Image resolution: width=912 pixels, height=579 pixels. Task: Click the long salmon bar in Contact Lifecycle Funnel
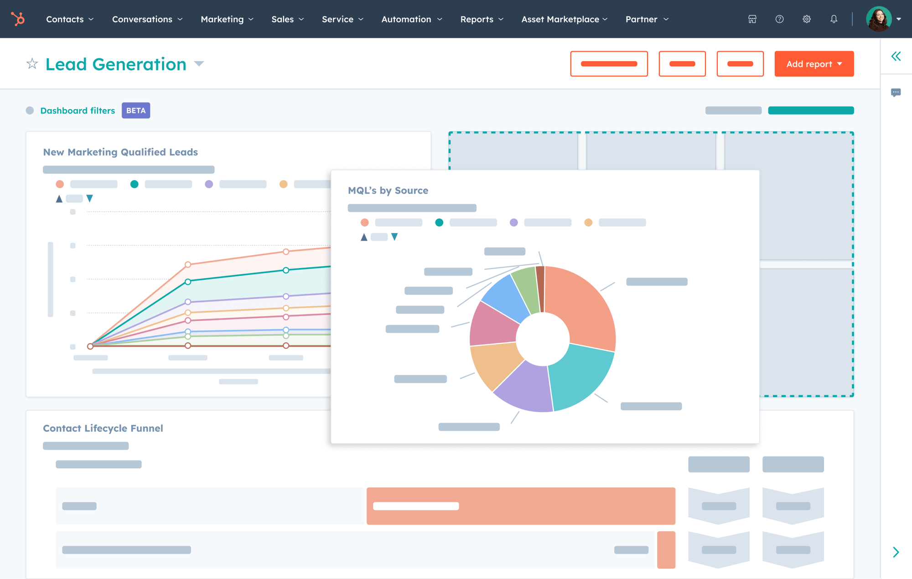521,506
